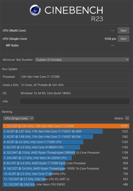Select the Threadripper 2990WX ranking row
This screenshot has width=133, height=191.
66,153
